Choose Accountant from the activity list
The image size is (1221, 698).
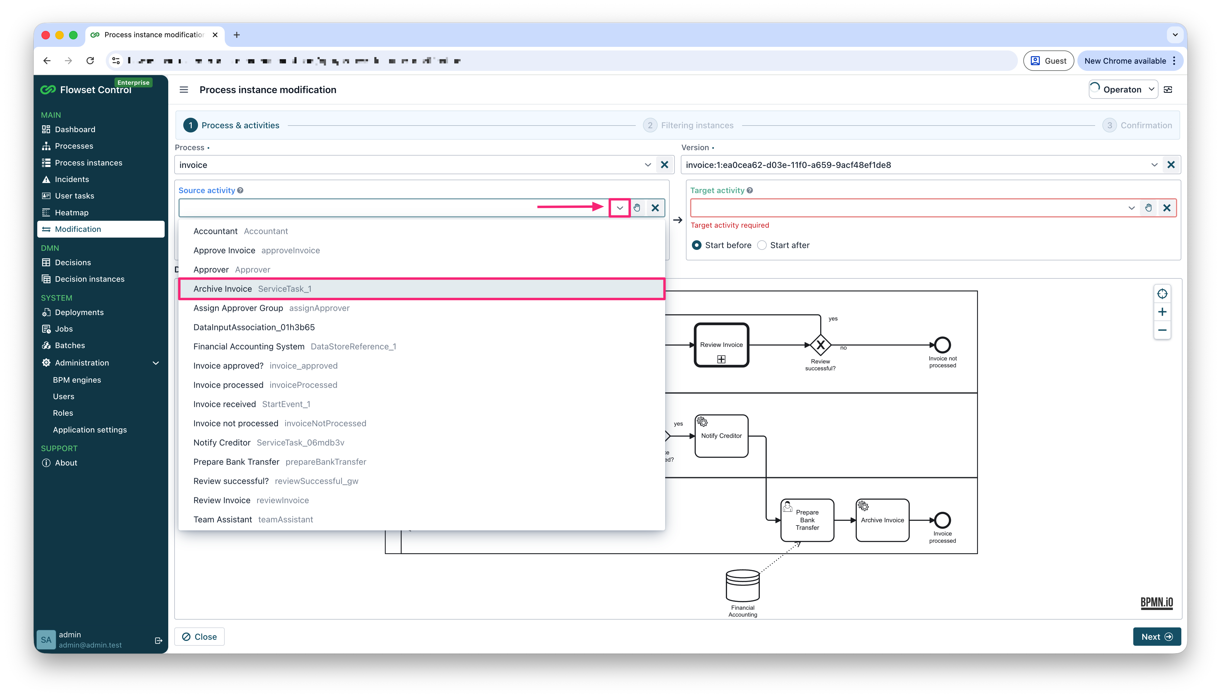coord(422,231)
